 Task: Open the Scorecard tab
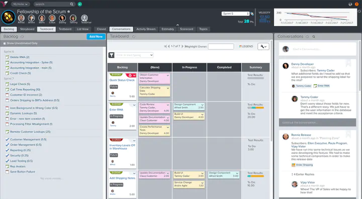(x=187, y=29)
